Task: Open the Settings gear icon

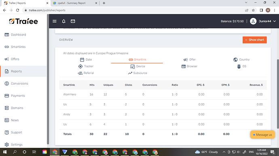Action: 6,144
